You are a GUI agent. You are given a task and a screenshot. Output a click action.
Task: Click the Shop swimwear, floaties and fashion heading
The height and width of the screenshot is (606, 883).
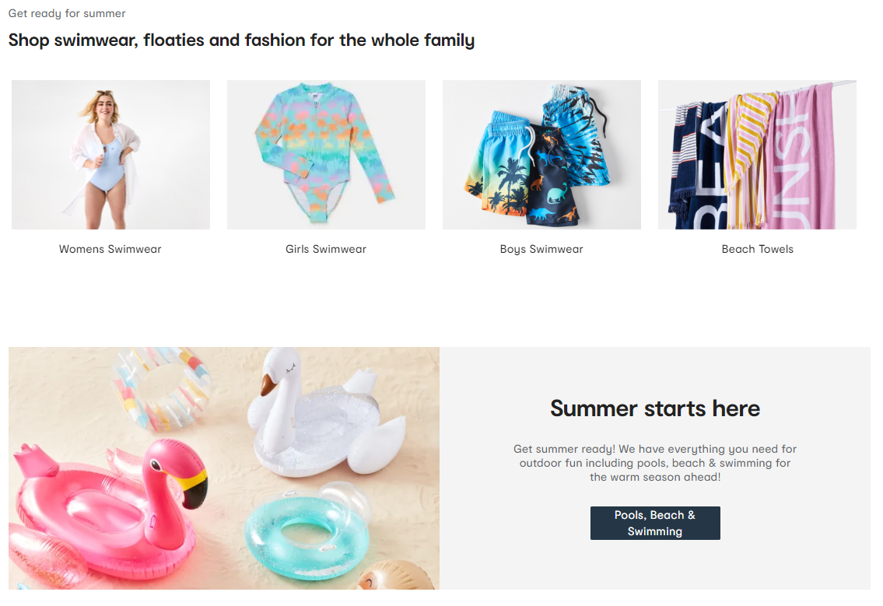coord(242,40)
